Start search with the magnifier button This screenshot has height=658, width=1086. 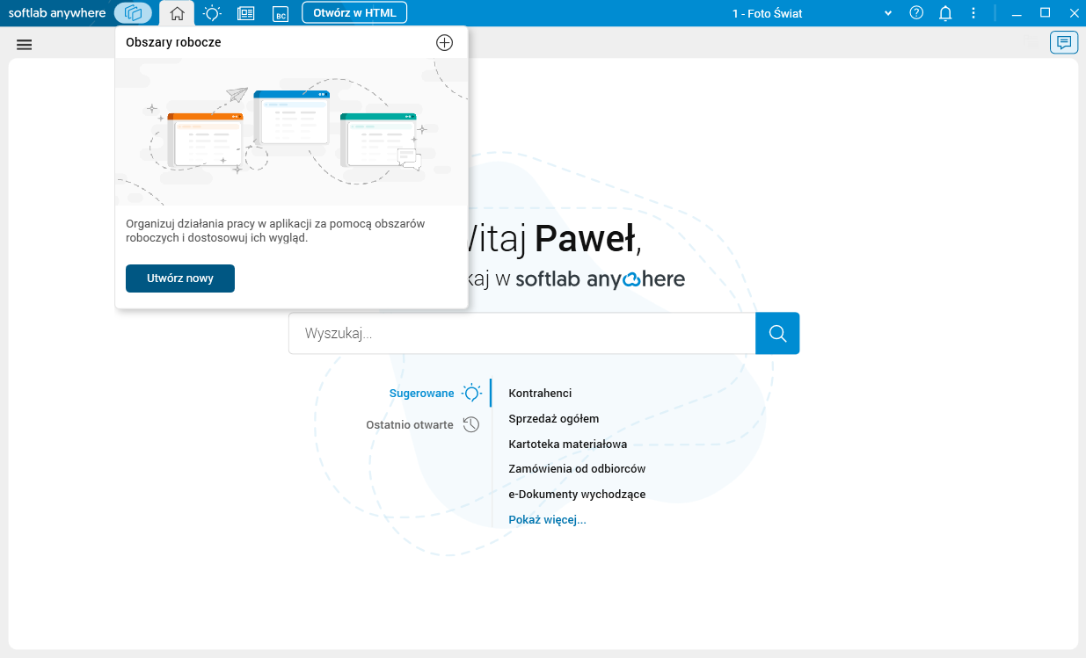[776, 333]
